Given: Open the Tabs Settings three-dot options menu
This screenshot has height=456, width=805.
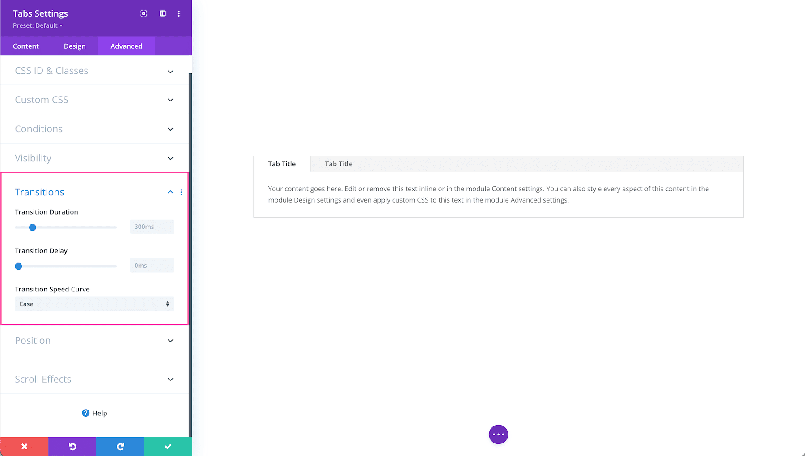Looking at the screenshot, I should coord(179,13).
